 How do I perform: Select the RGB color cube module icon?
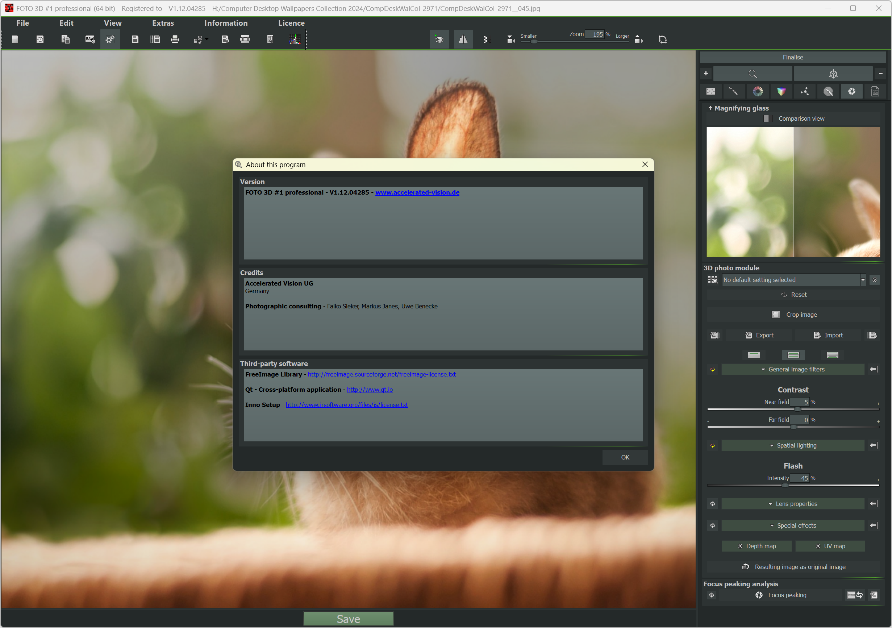[x=781, y=91]
